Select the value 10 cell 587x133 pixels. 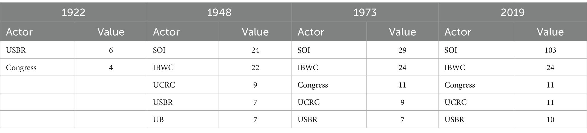[550, 119]
